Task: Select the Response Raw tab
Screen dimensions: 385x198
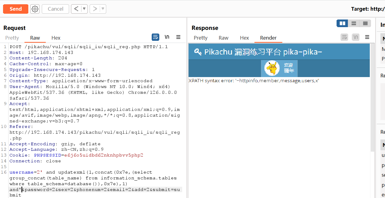Action: click(224, 38)
